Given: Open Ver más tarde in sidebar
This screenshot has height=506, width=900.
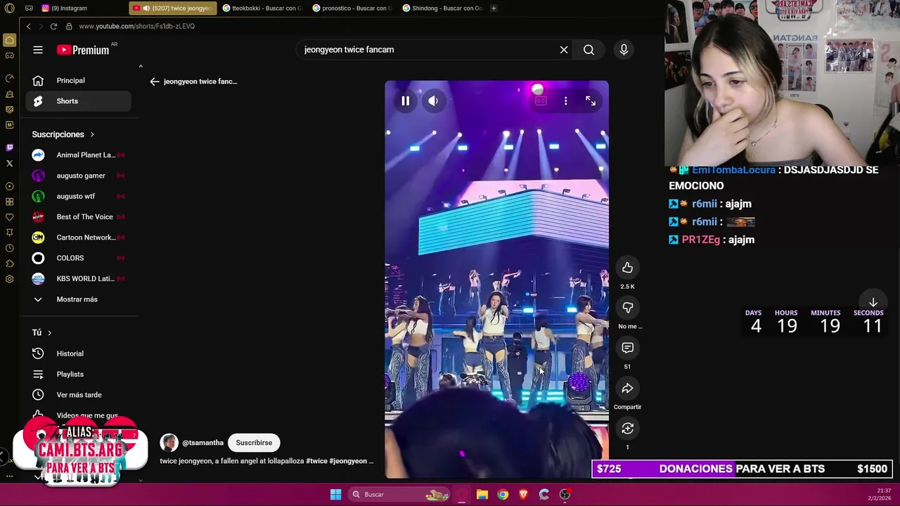Looking at the screenshot, I should point(79,395).
